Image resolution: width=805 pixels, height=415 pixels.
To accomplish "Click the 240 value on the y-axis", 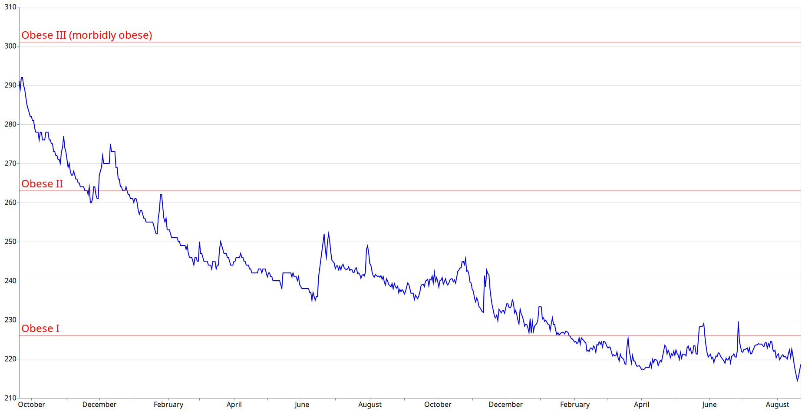I will 10,281.
